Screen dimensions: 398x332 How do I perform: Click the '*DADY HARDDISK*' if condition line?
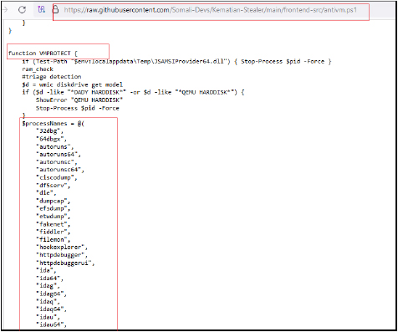click(x=133, y=92)
